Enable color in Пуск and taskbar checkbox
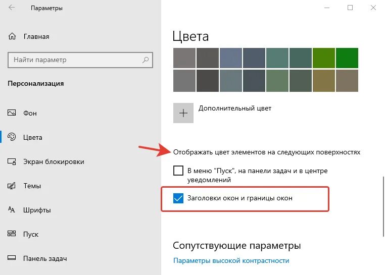The image size is (385, 275). tap(178, 171)
